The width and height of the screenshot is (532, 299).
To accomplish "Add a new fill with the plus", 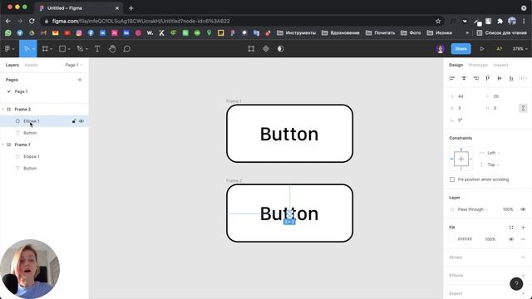I will (x=523, y=228).
